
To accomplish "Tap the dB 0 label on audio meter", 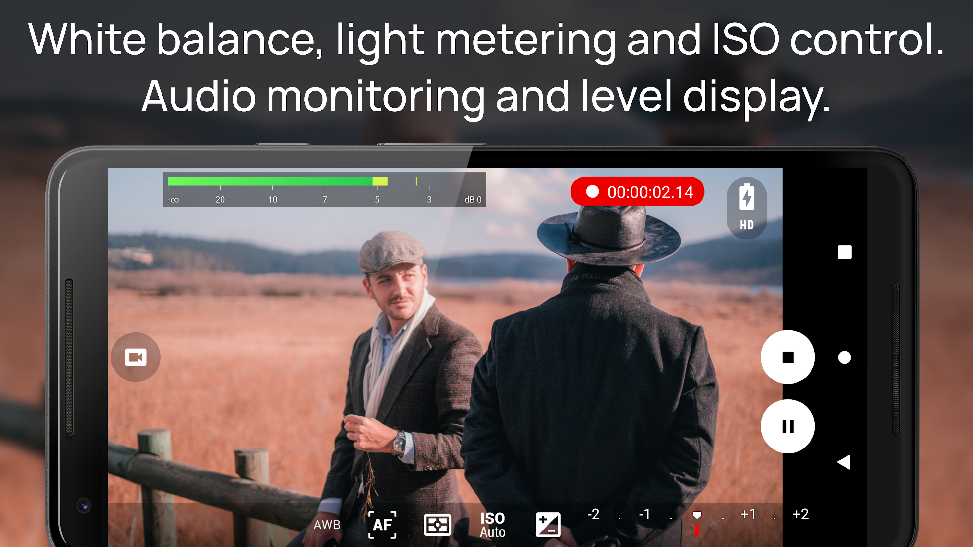I will click(x=473, y=199).
